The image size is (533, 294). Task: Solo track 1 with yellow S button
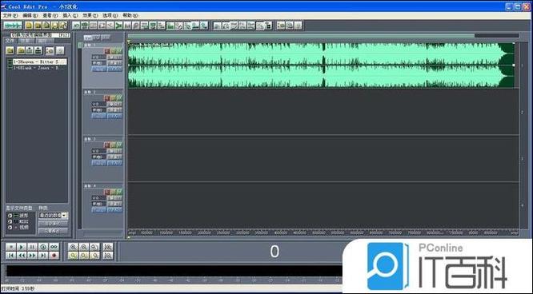coord(113,51)
